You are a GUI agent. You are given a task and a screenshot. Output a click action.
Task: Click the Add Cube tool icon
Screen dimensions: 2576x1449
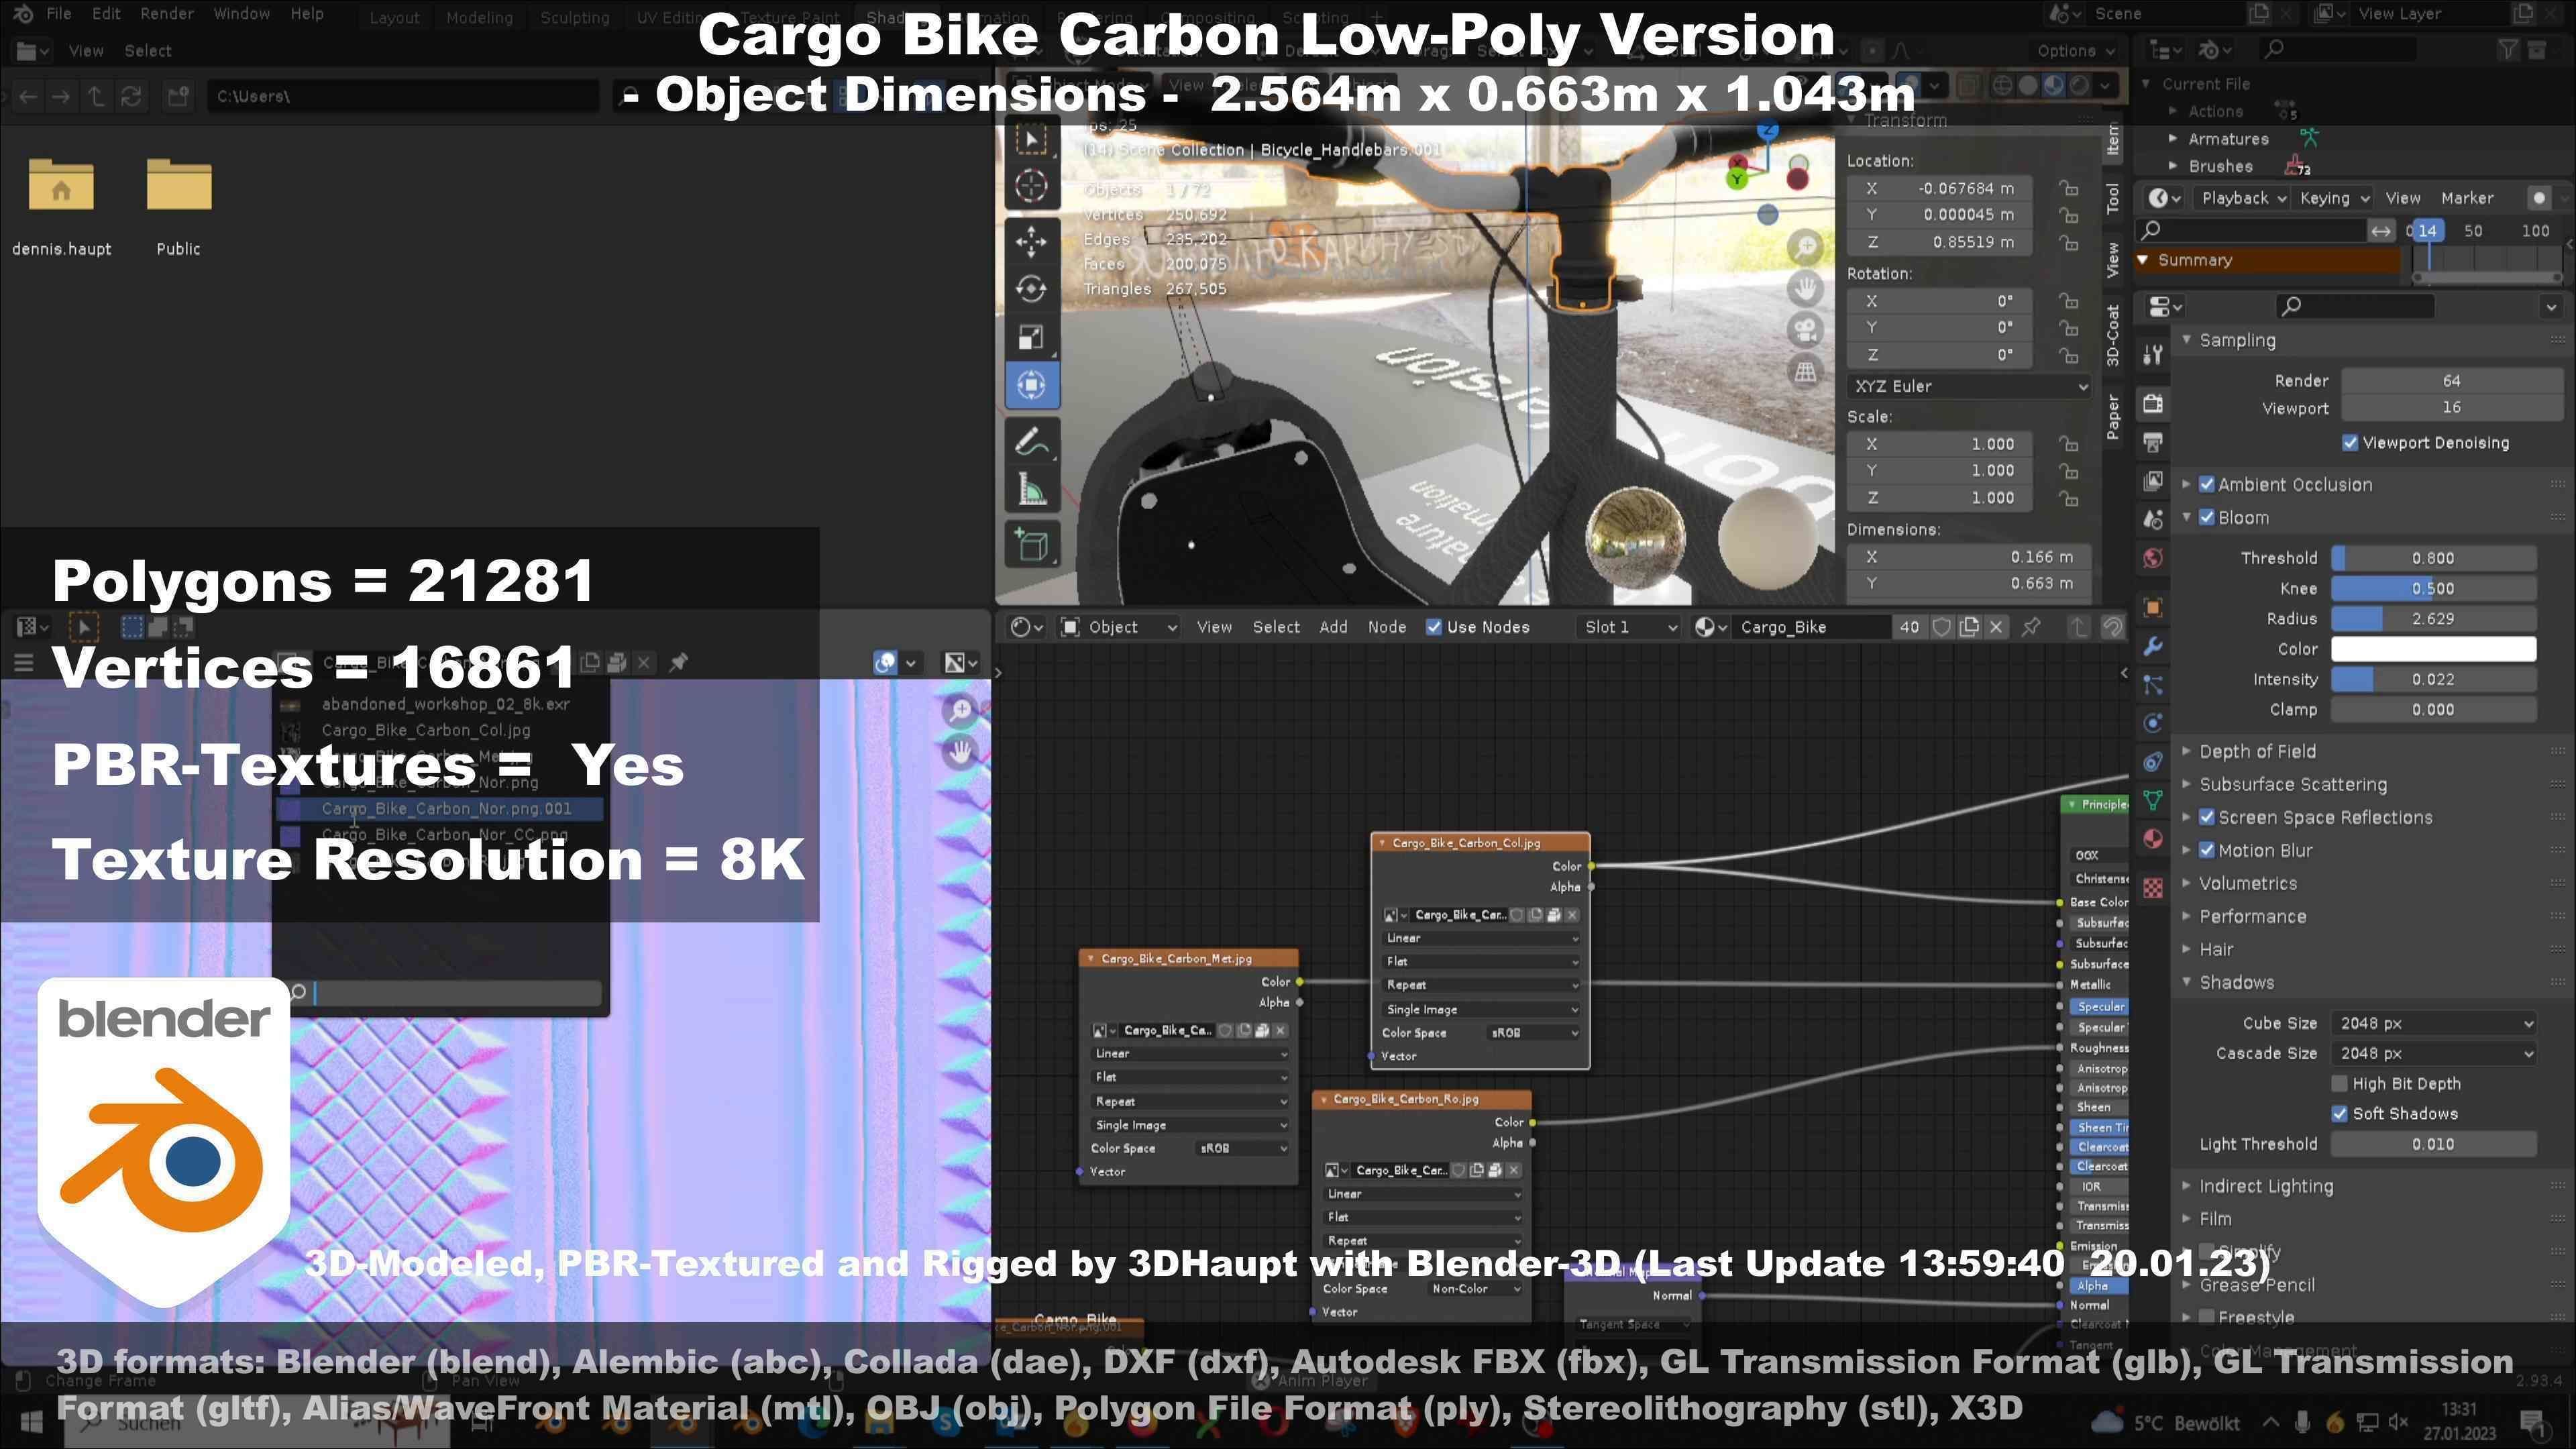(1031, 545)
